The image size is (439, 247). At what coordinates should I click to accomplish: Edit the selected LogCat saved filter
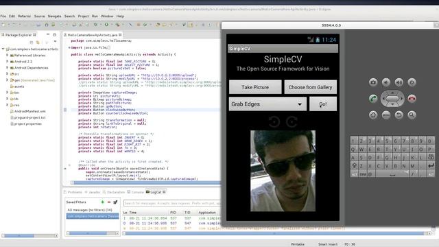pyautogui.click(x=115, y=202)
